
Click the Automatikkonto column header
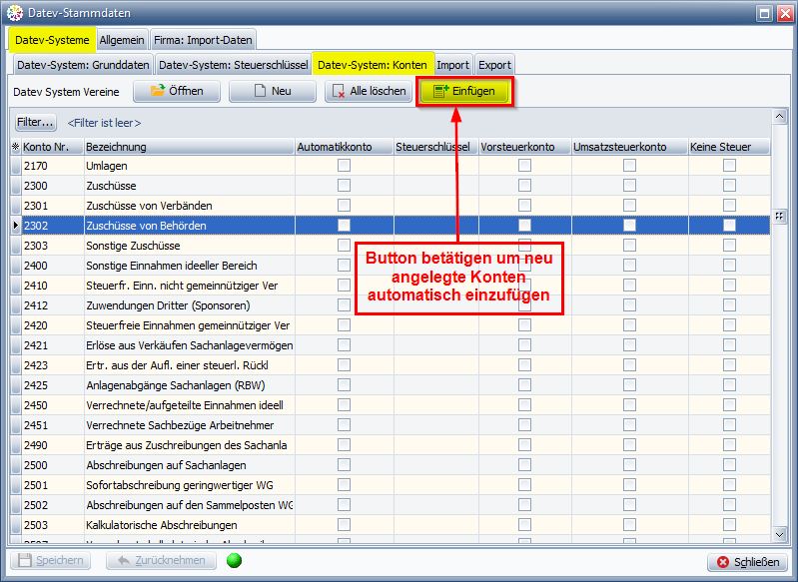click(x=344, y=147)
